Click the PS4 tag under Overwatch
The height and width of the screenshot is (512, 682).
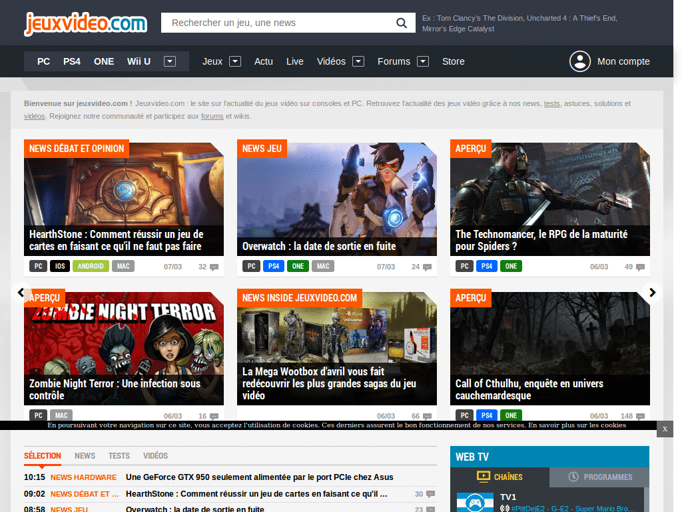pos(274,266)
